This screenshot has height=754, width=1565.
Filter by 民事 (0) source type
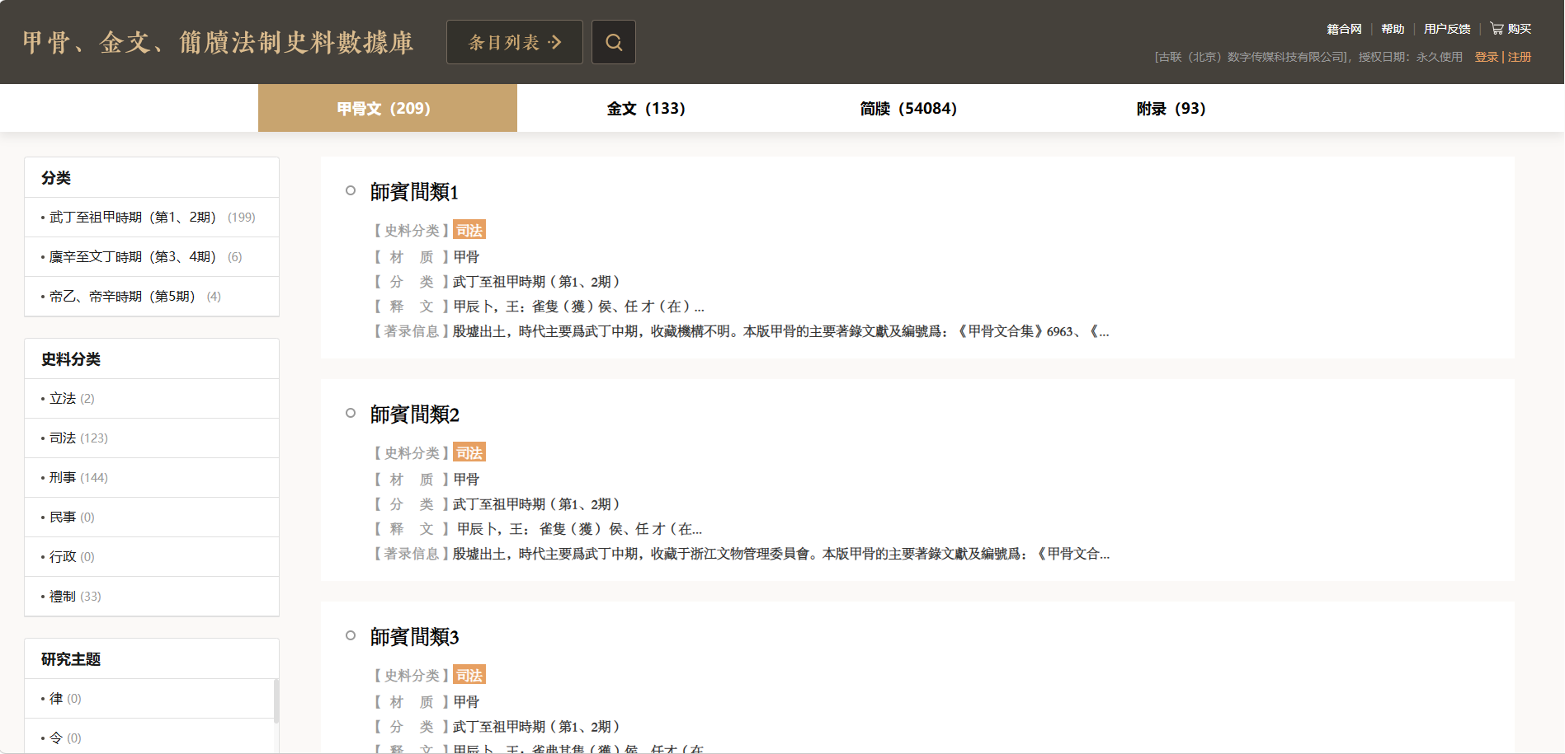click(152, 517)
